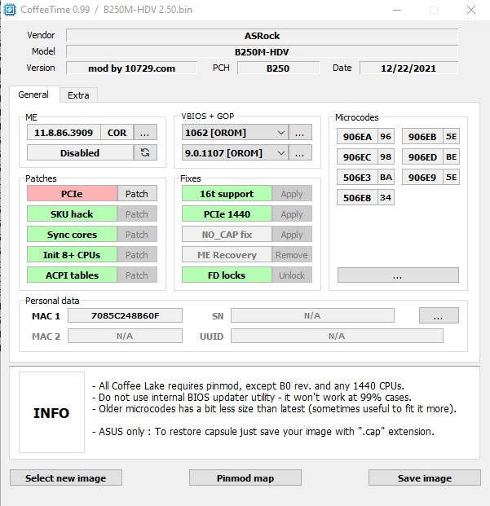Click the ellipsis button next to 1062 [OROM]
490x506 pixels.
(300, 132)
